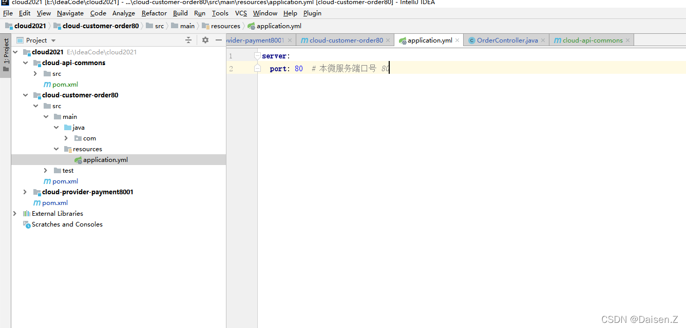The width and height of the screenshot is (686, 328).
Task: Switch to cloud-provider-payment8001 editor tab
Action: 255,40
